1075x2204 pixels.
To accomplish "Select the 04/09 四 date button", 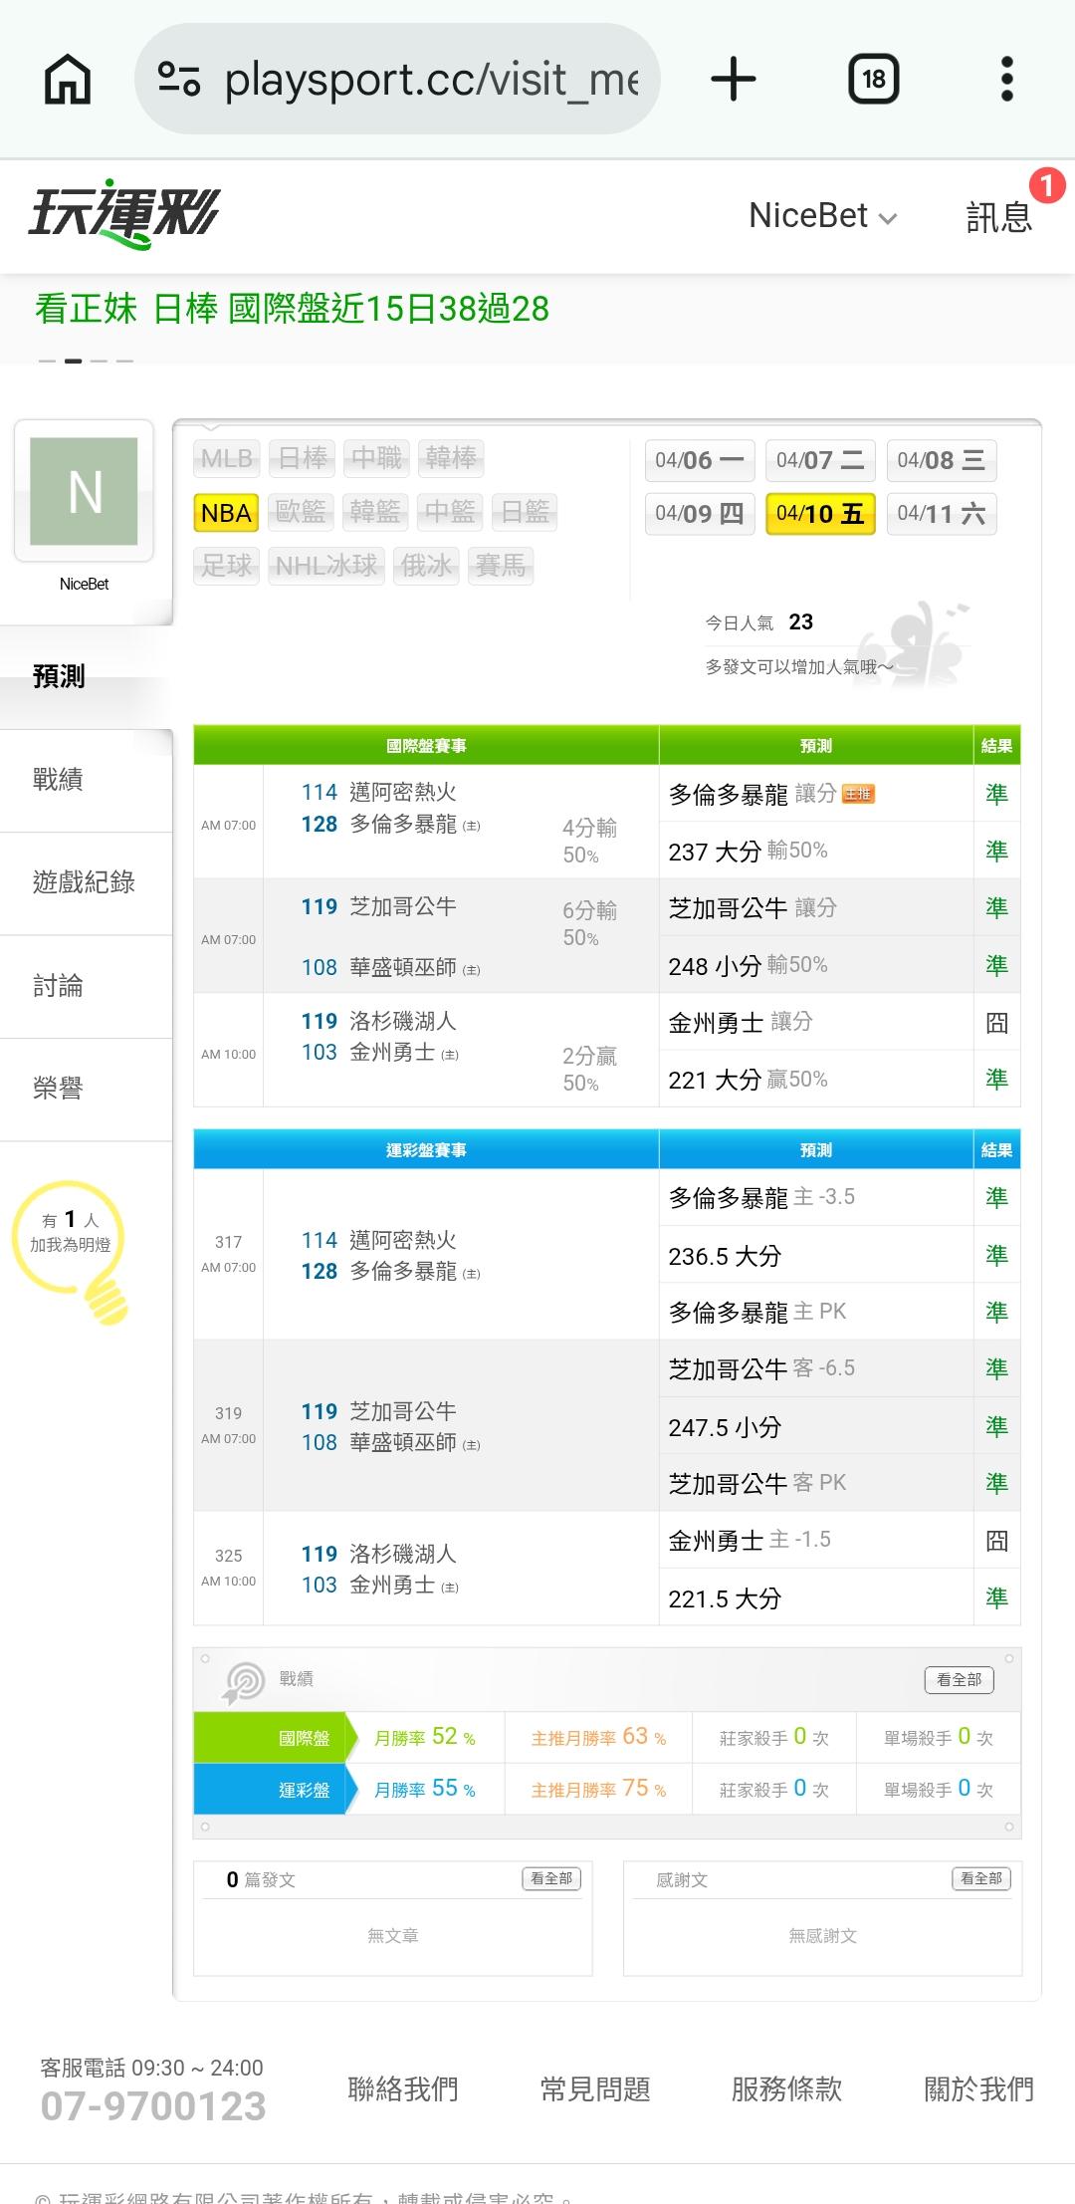I will pyautogui.click(x=700, y=514).
